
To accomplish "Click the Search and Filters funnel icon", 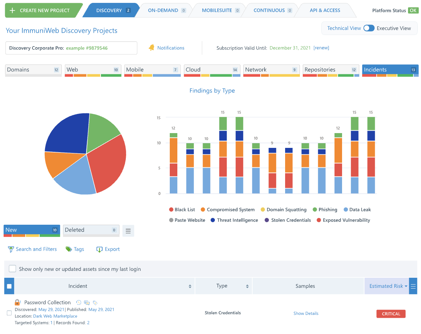I will (11, 249).
